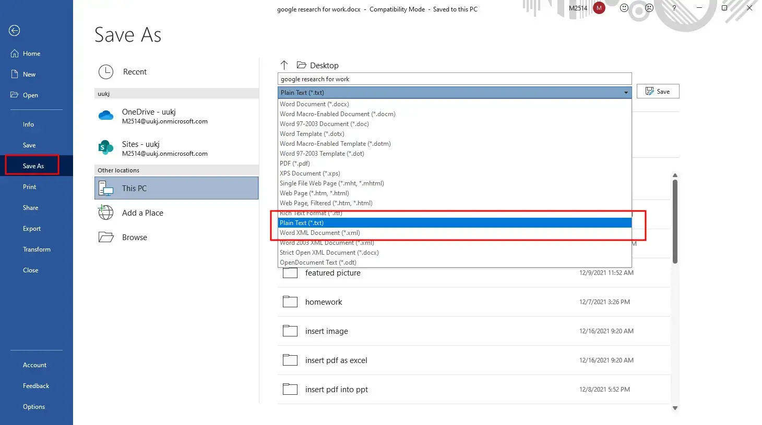Click the This PC computer icon
Screen dimensions: 762x425
(x=106, y=189)
